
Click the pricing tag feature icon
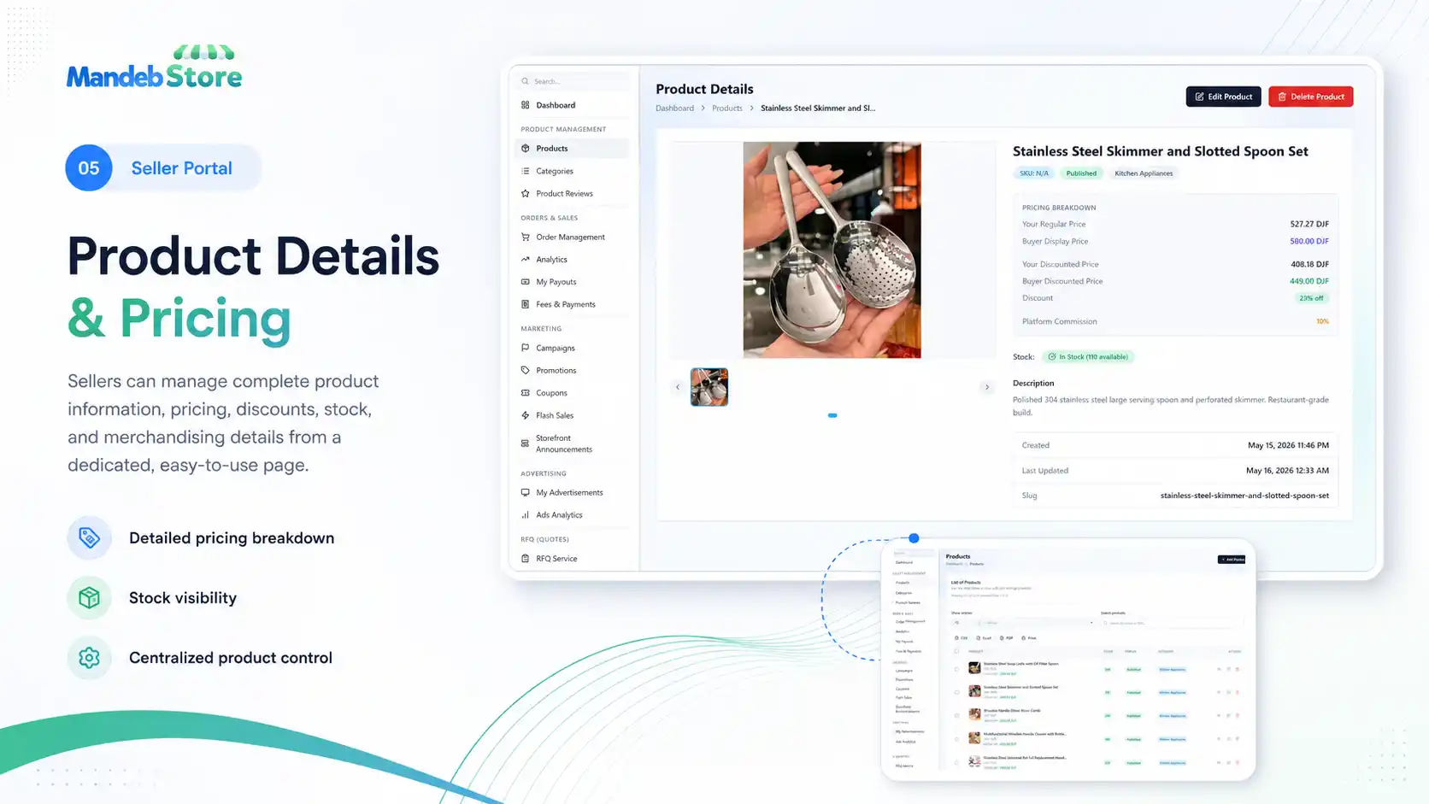[89, 537]
